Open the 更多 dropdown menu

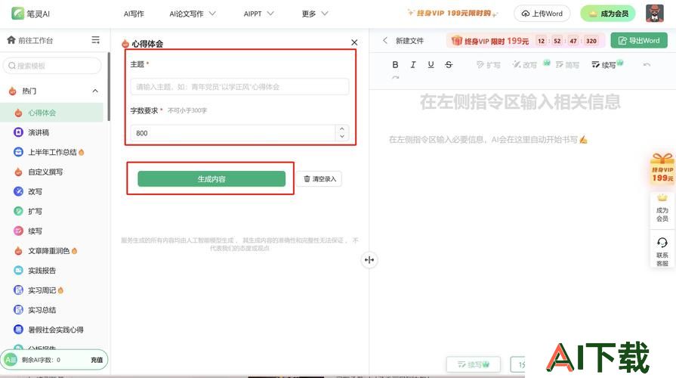[x=315, y=14]
